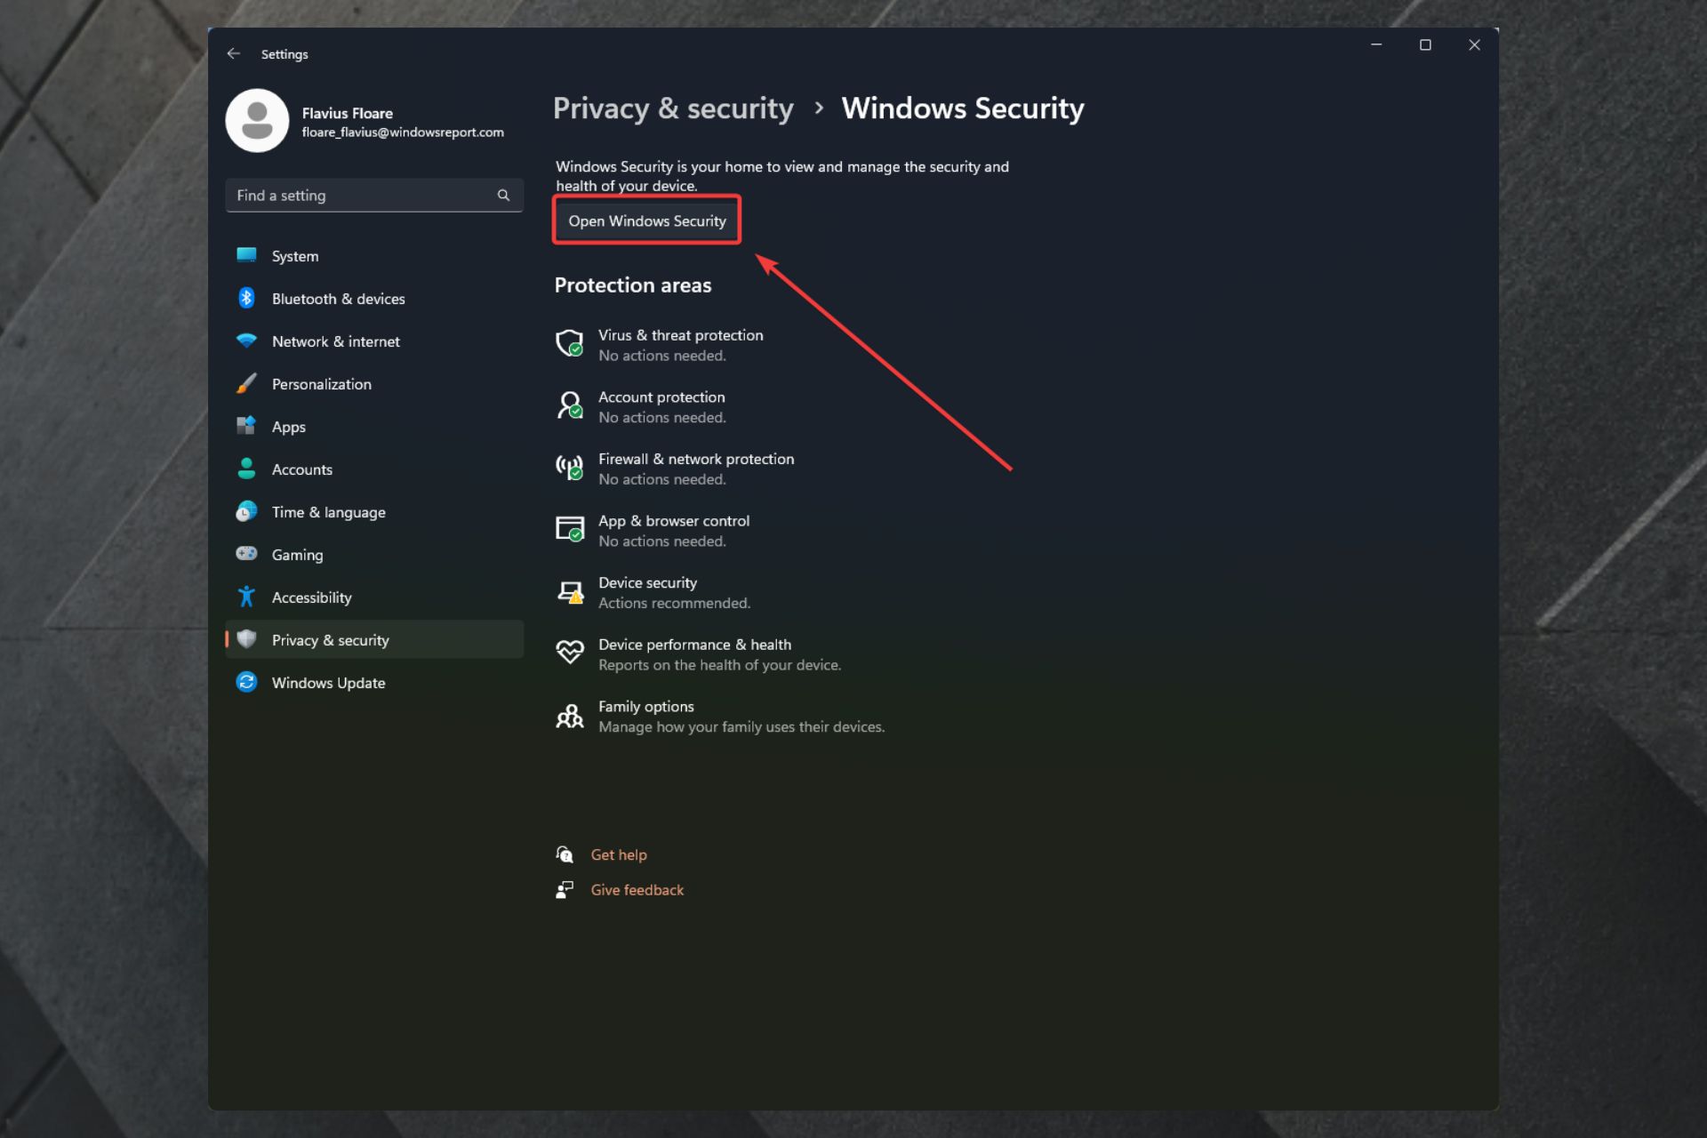
Task: Click the Account protection person icon
Action: tap(569, 405)
